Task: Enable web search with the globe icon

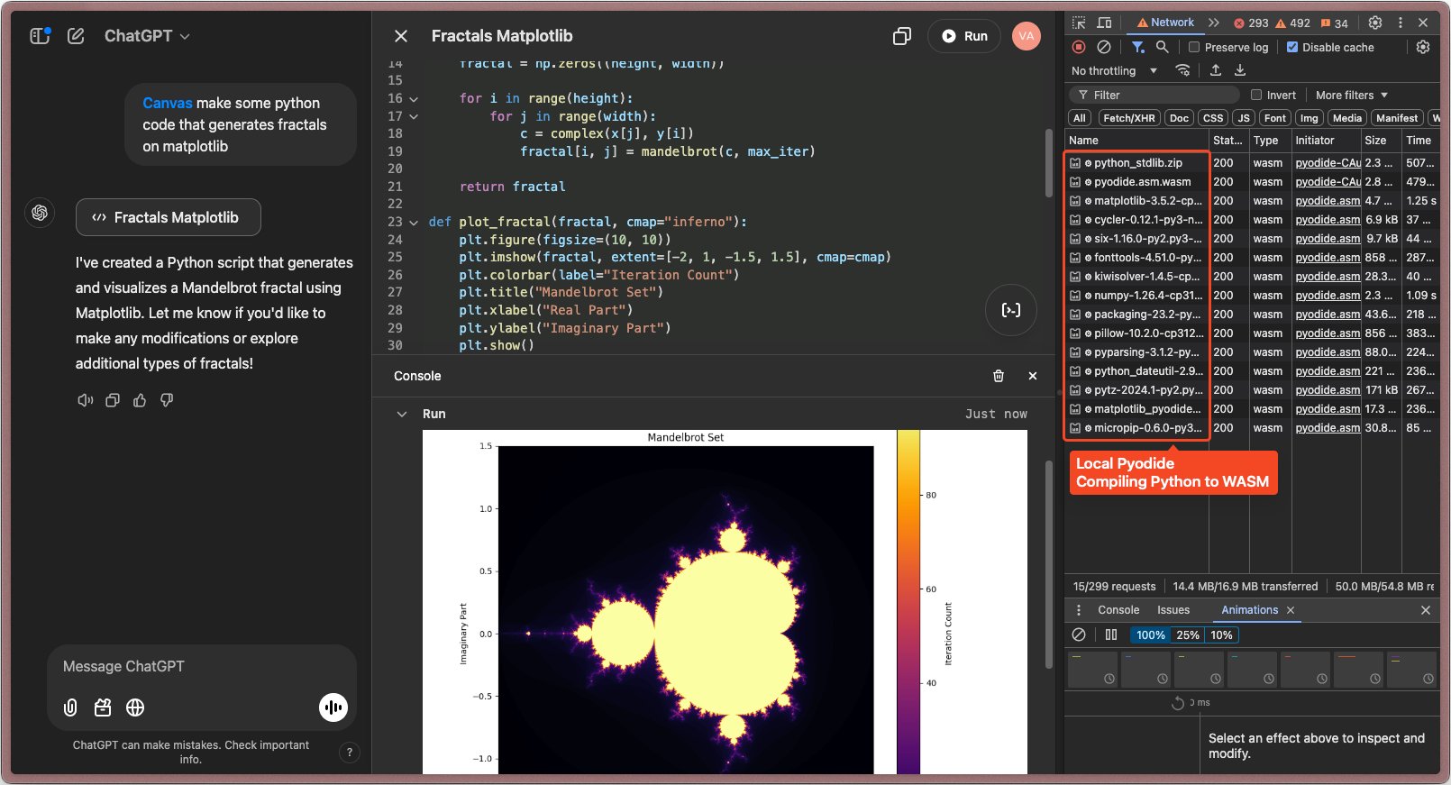Action: point(135,707)
